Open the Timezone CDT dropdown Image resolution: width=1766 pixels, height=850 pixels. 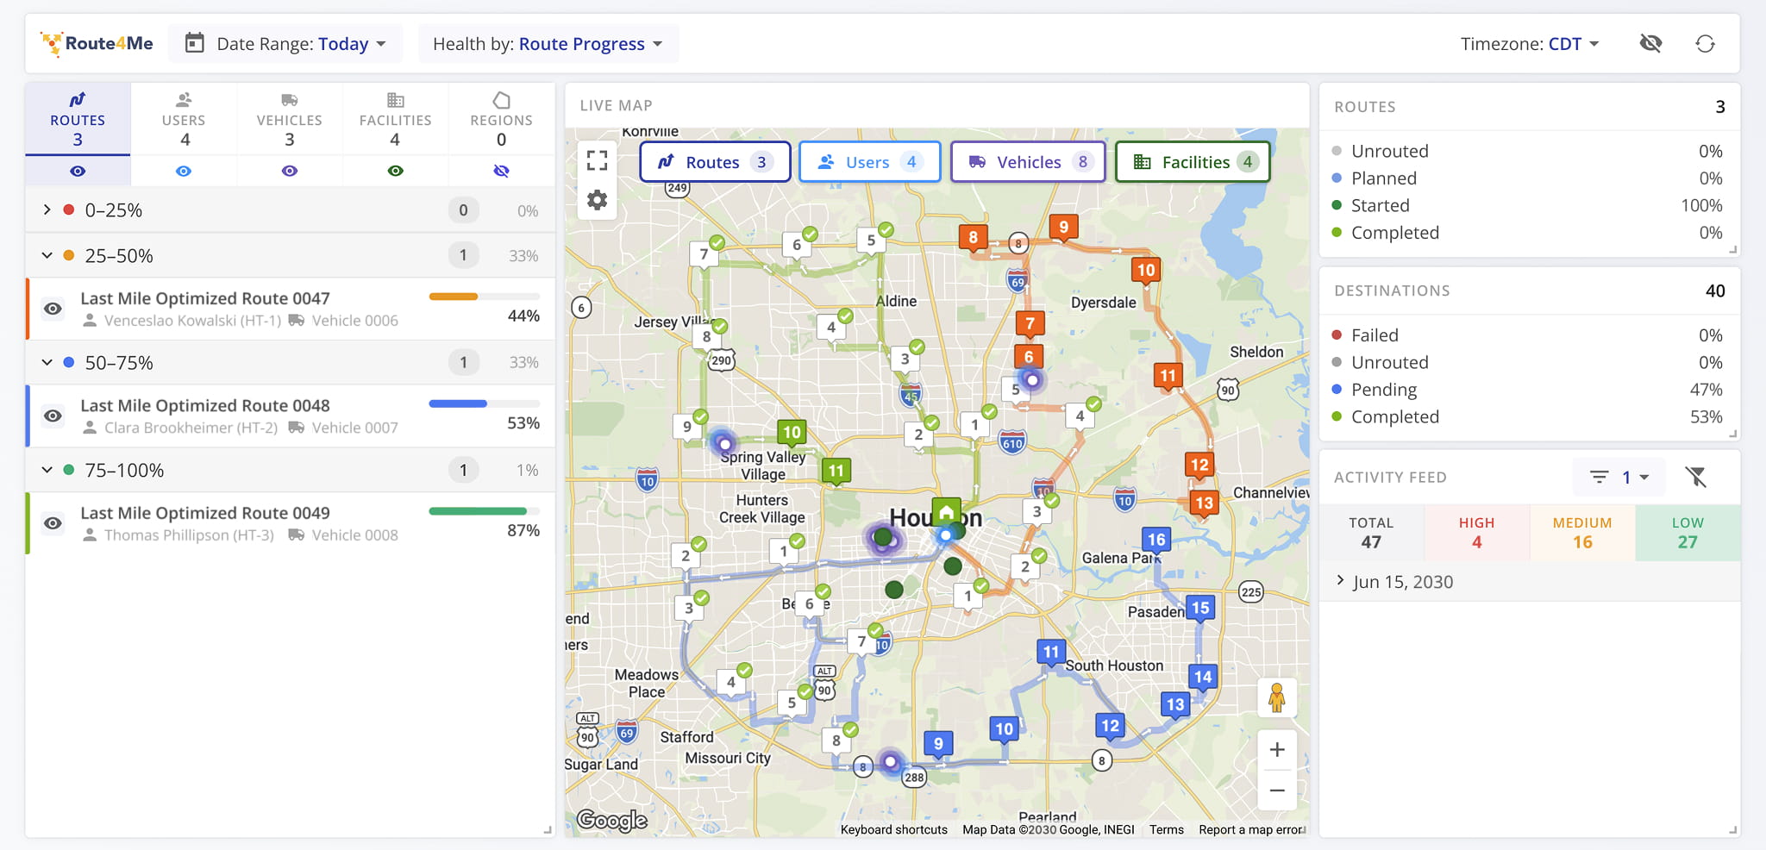1530,43
